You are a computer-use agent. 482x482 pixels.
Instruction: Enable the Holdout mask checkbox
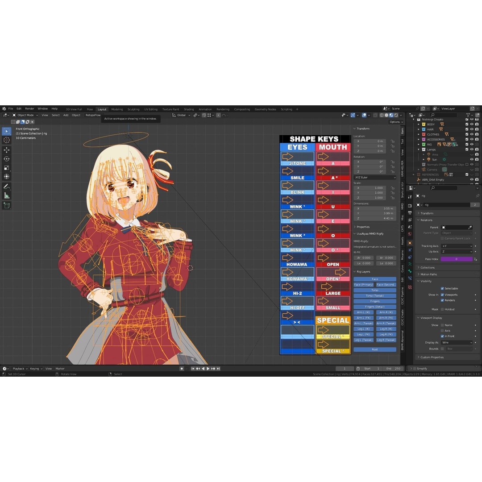point(442,310)
